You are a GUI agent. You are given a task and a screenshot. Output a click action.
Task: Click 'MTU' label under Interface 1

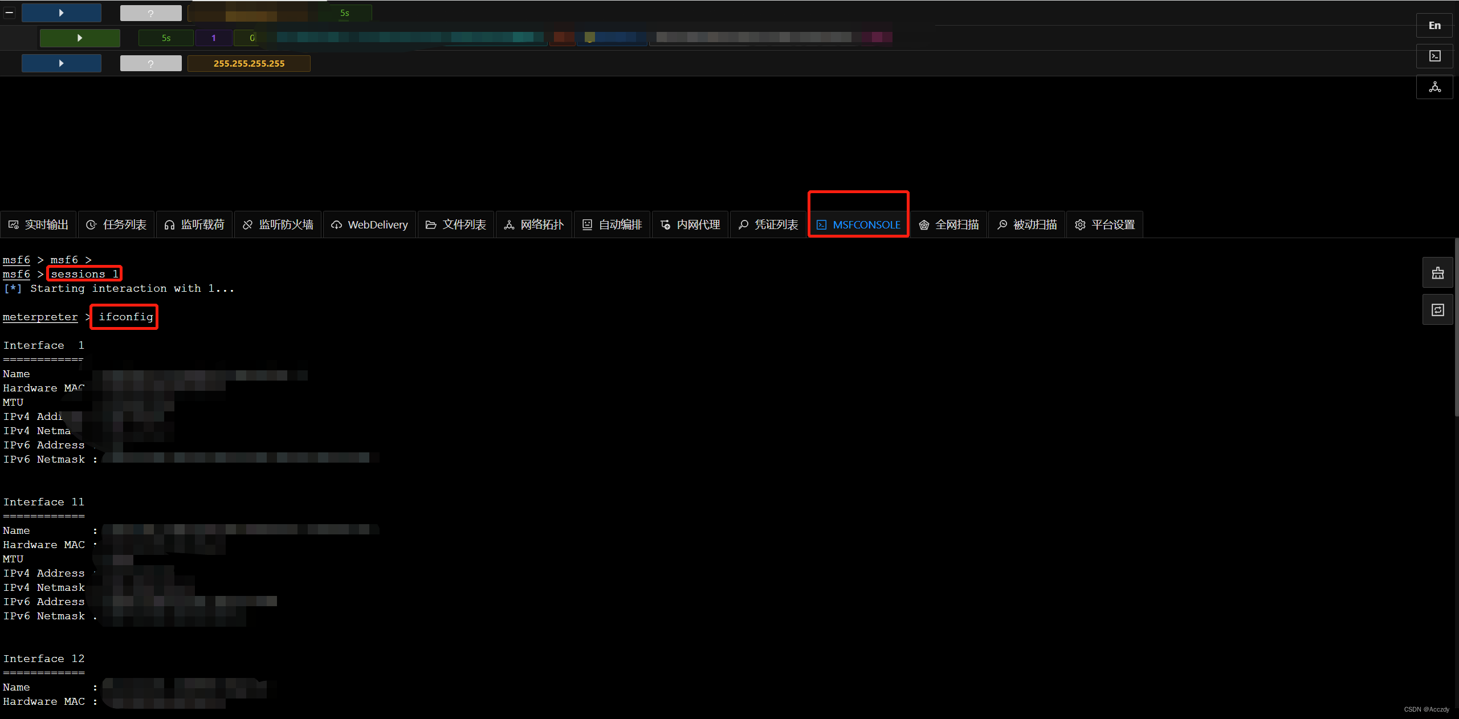tap(13, 402)
